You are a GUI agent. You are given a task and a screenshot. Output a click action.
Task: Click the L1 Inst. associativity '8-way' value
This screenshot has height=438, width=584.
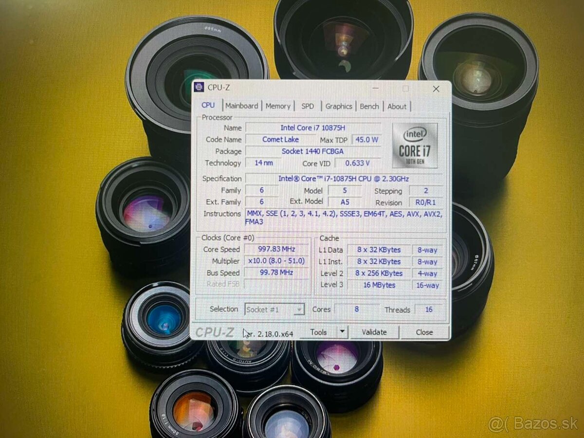coord(427,262)
